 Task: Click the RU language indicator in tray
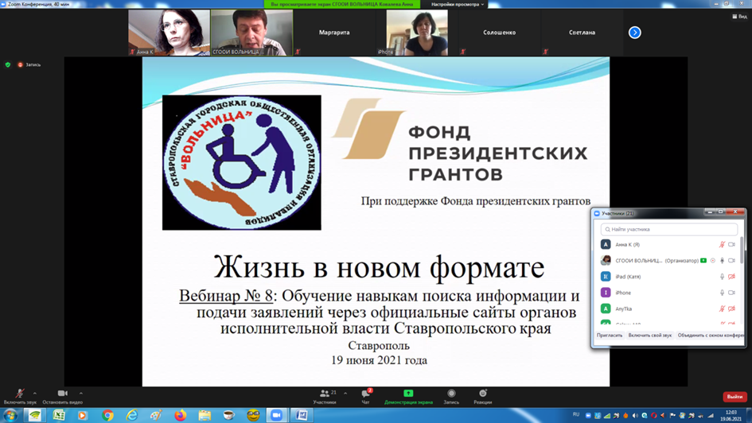576,414
